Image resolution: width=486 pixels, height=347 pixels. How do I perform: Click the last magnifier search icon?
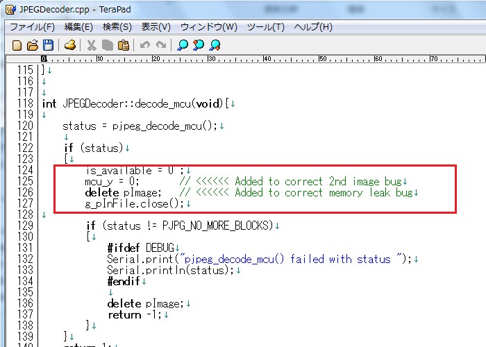[215, 45]
